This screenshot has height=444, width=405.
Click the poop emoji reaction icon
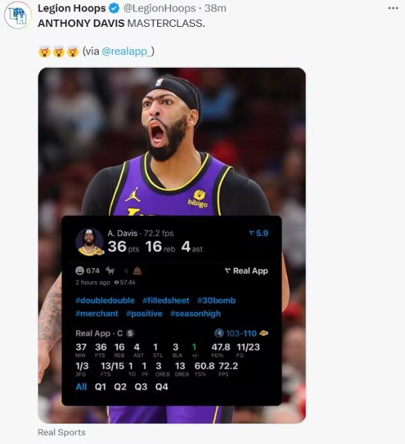138,271
